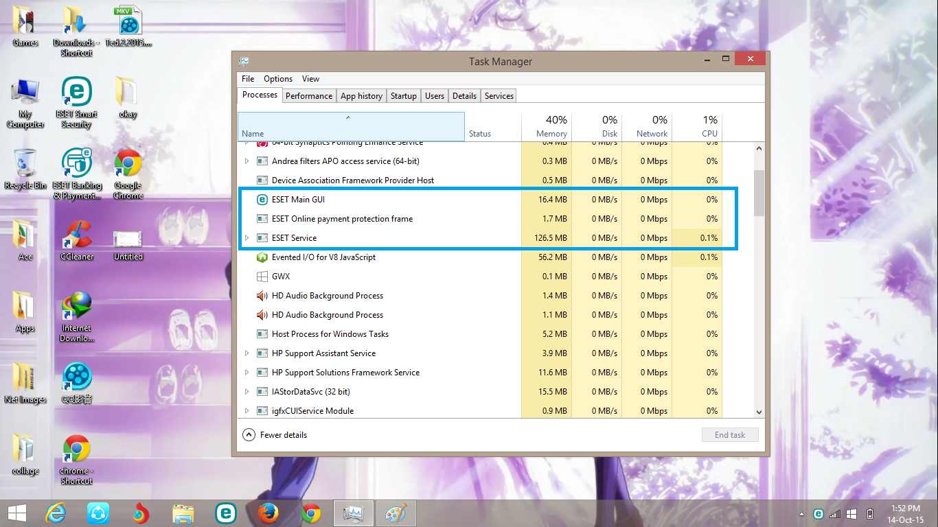Switch to the Startup tab
The image size is (938, 527).
[x=404, y=96]
